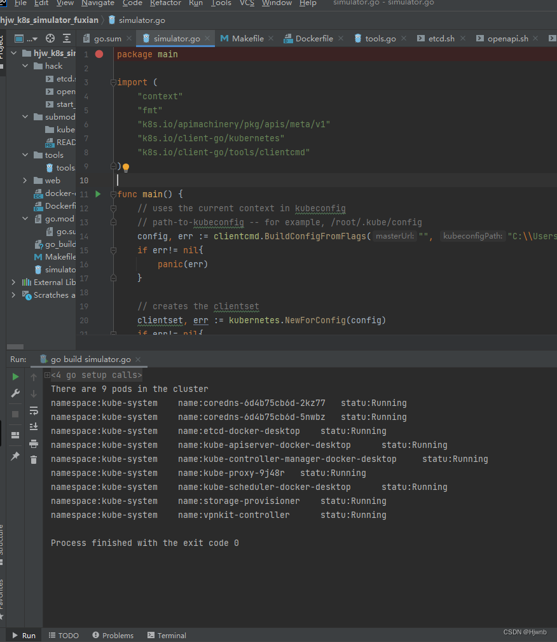Close the go build simulator.go run tab
Screen dimensions: 557x642
pyautogui.click(x=139, y=359)
